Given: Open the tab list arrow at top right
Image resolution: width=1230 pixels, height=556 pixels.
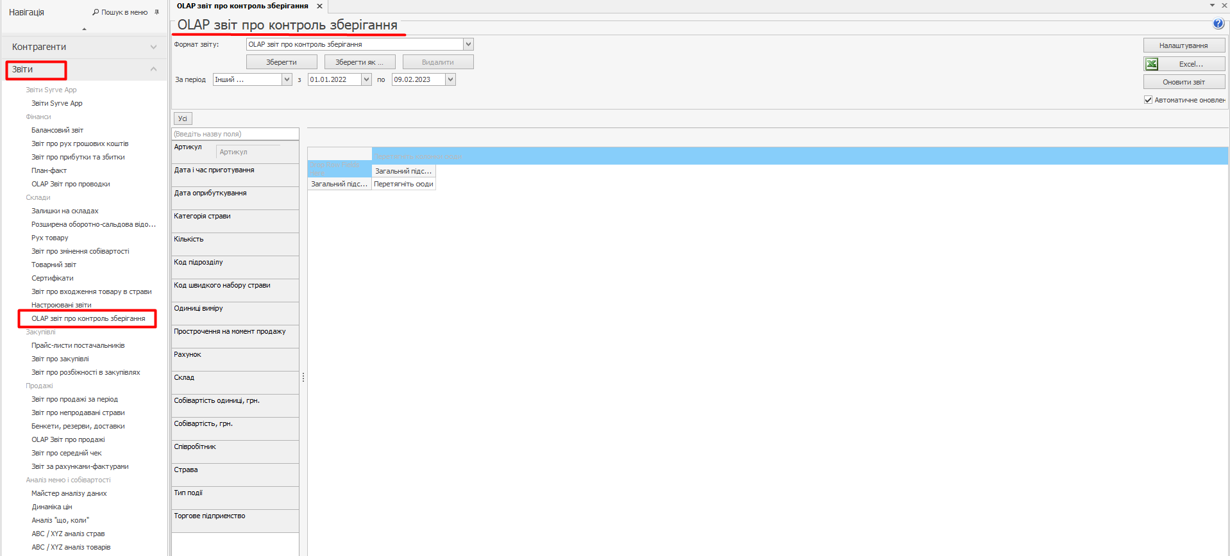Looking at the screenshot, I should point(1212,5).
